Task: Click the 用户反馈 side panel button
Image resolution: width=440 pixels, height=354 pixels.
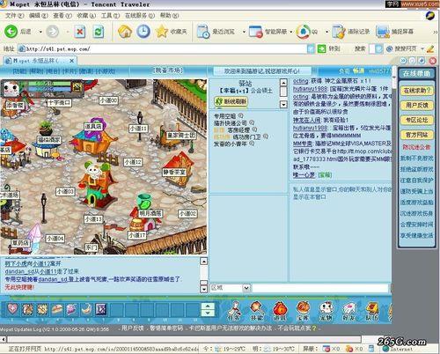Action: (416, 105)
